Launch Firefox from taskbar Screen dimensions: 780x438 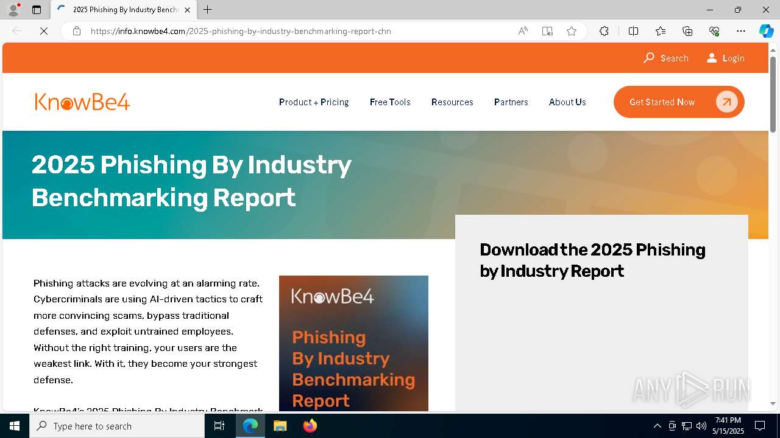pyautogui.click(x=310, y=426)
